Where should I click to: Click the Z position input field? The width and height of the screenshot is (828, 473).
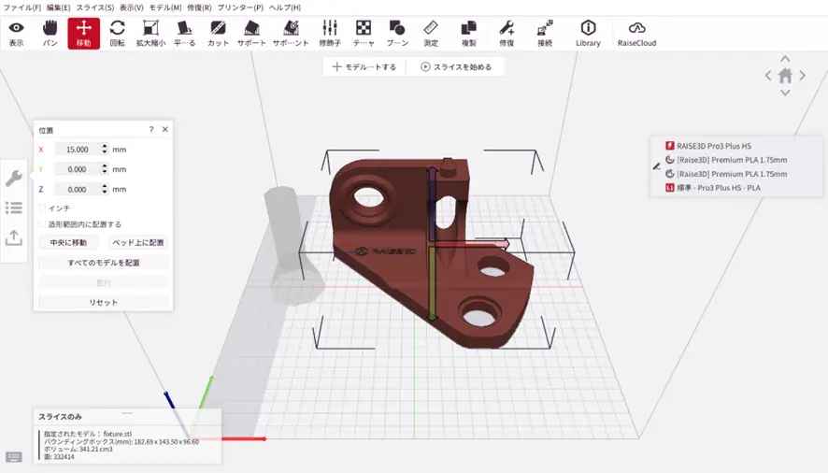click(77, 189)
